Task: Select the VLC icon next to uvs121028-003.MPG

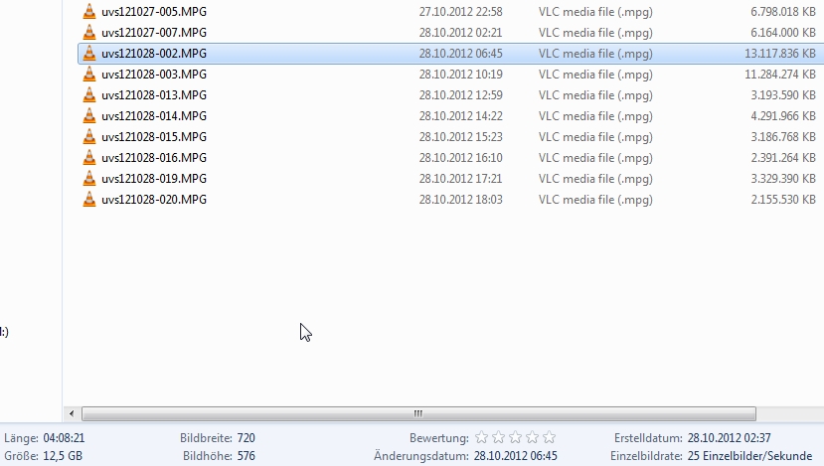Action: click(89, 75)
